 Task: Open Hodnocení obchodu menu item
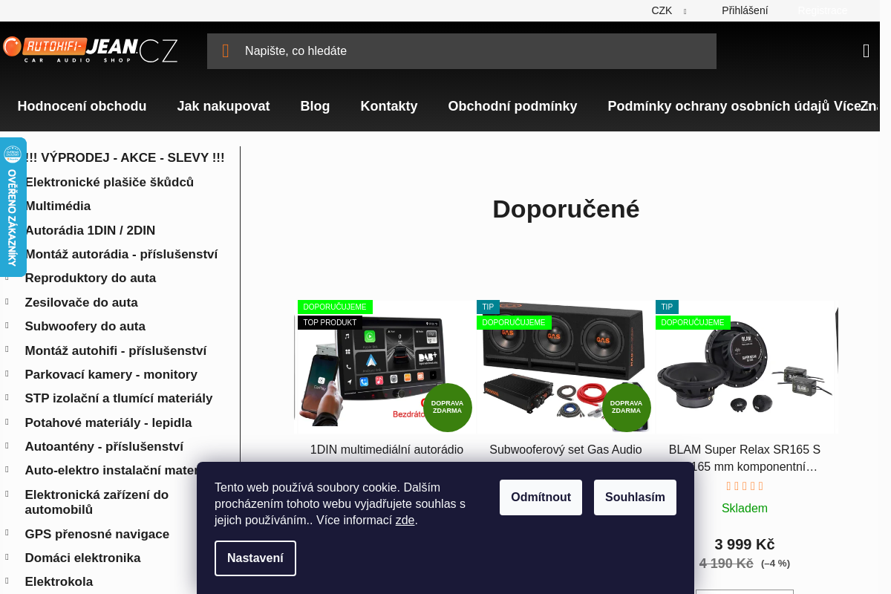(x=82, y=106)
